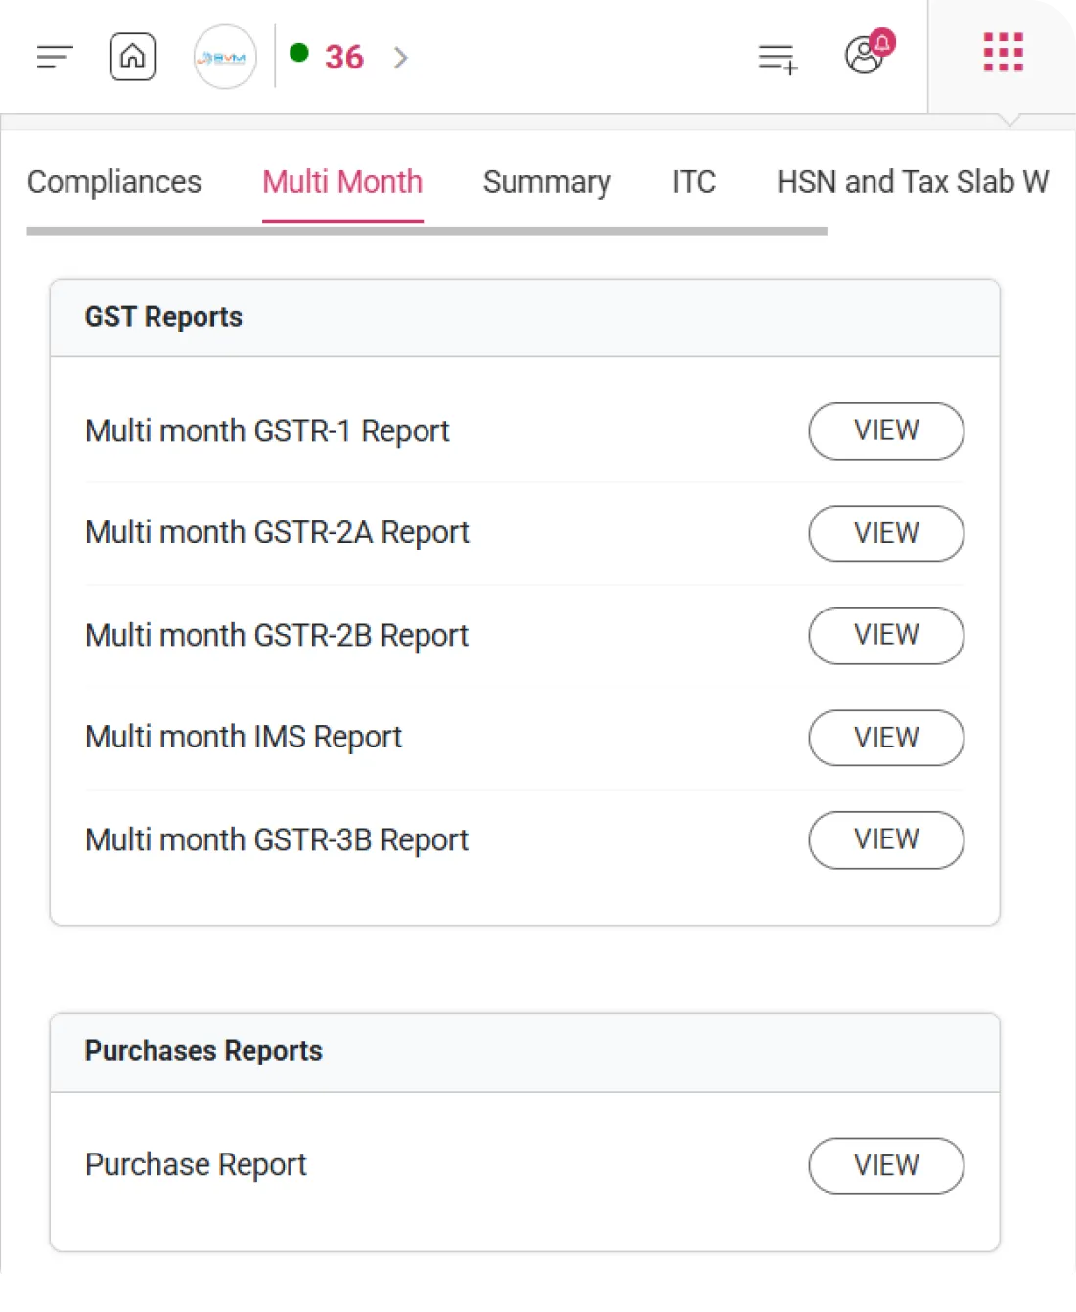Select the 'Multi month GSTR-3B Report' label
Viewport: 1076px width, 1312px height.
pos(277,840)
